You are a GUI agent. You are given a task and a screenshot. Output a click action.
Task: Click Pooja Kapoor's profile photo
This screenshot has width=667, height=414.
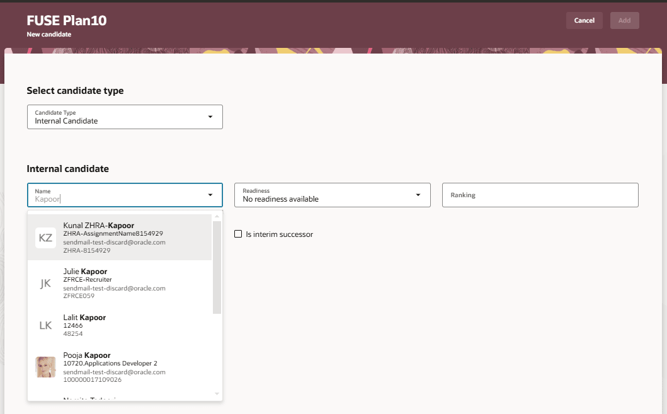[x=45, y=367]
